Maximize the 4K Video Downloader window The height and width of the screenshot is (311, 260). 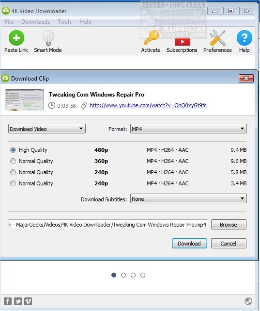click(x=230, y=11)
